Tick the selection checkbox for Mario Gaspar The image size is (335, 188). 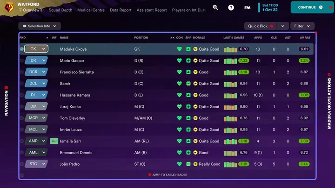pyautogui.click(x=21, y=61)
